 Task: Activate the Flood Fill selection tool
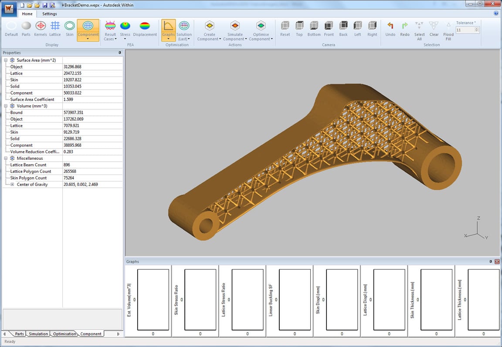(x=448, y=30)
